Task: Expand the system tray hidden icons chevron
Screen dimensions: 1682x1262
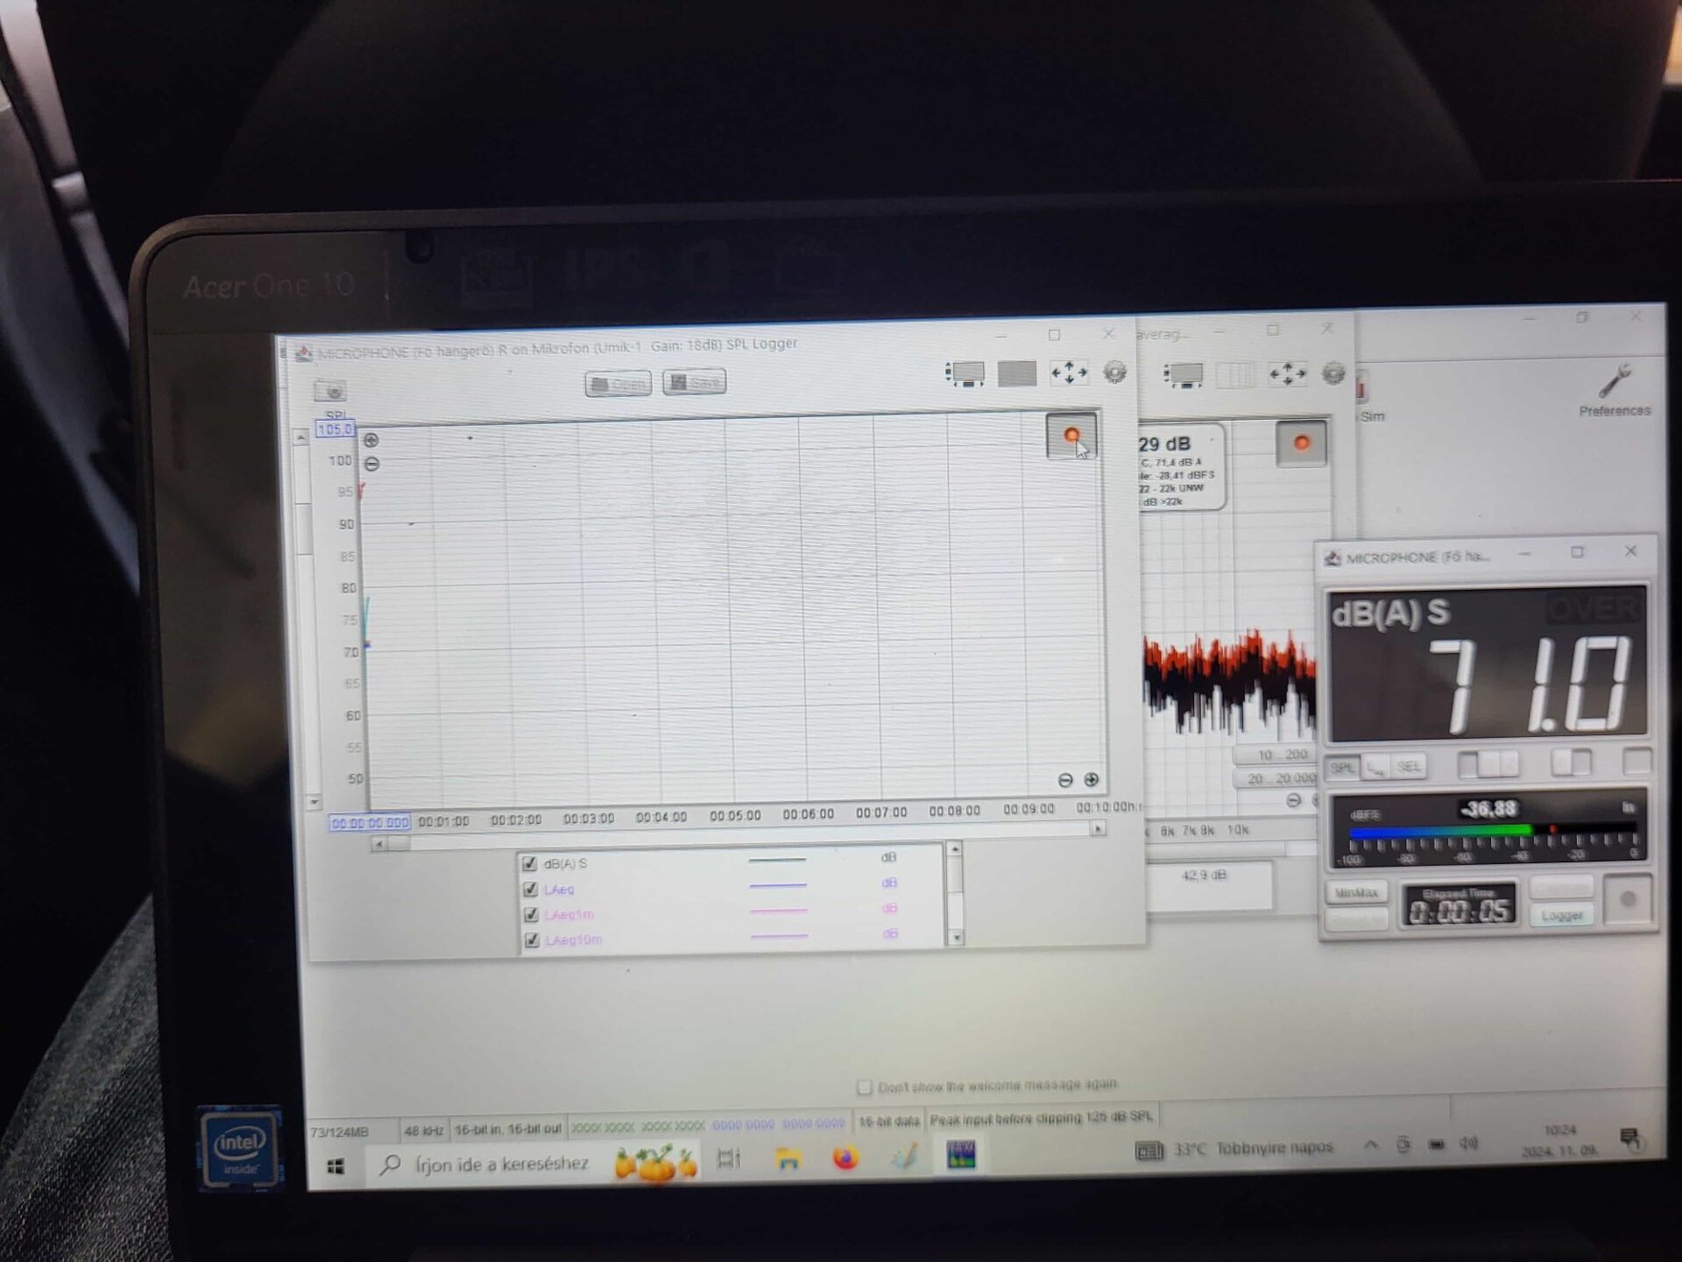Action: coord(1371,1145)
